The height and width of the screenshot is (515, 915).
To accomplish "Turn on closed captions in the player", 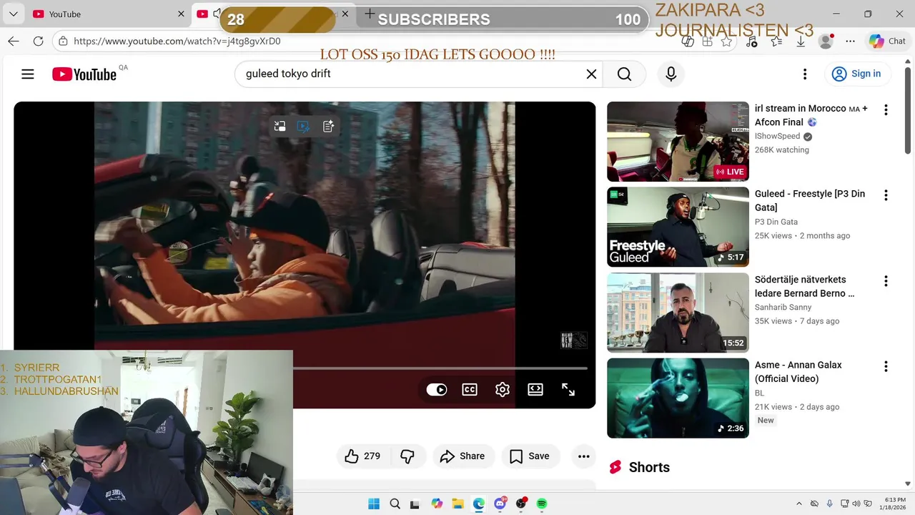I will click(470, 390).
